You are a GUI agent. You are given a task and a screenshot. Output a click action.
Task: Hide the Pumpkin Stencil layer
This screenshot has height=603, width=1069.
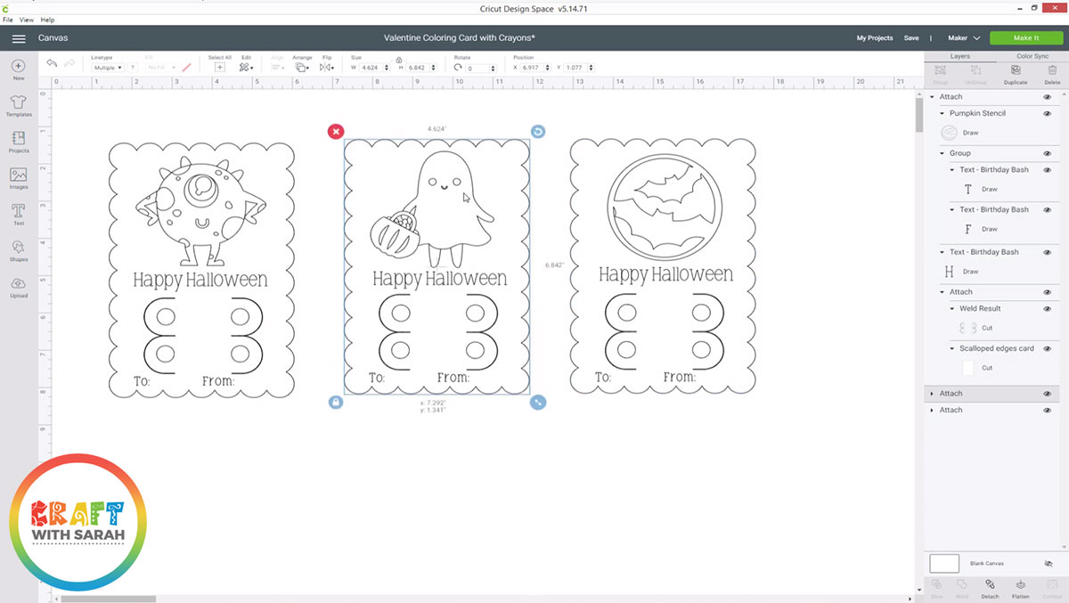coord(1047,114)
